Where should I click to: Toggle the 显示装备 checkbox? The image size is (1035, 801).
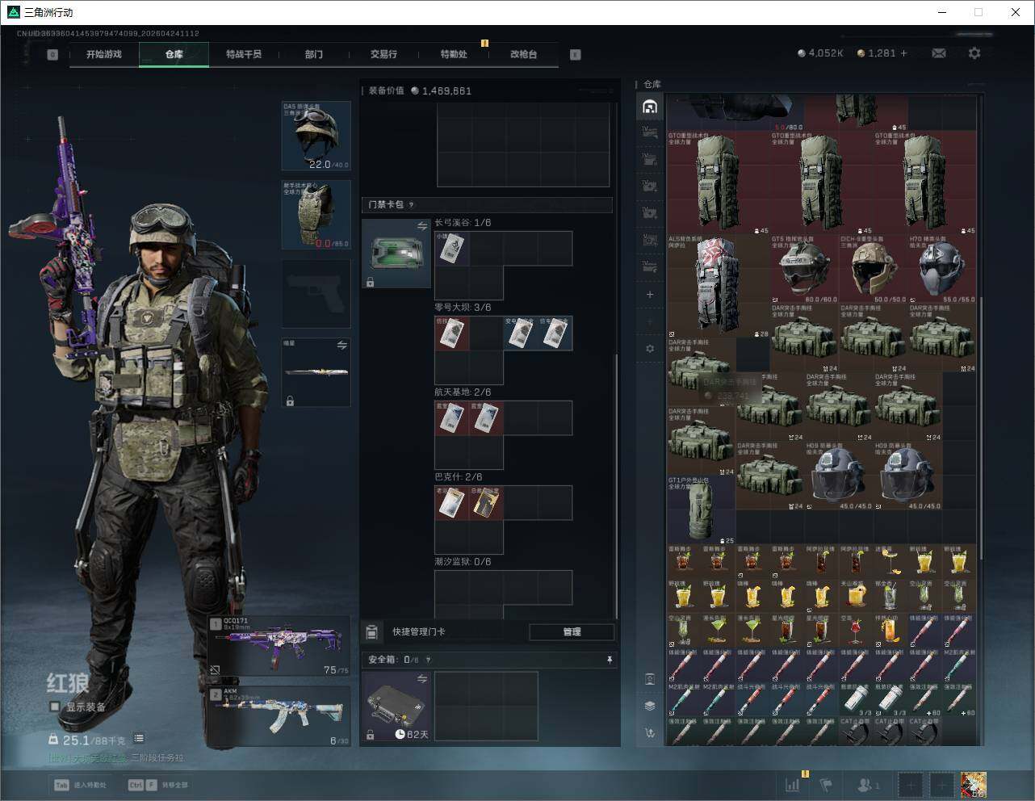click(x=55, y=707)
